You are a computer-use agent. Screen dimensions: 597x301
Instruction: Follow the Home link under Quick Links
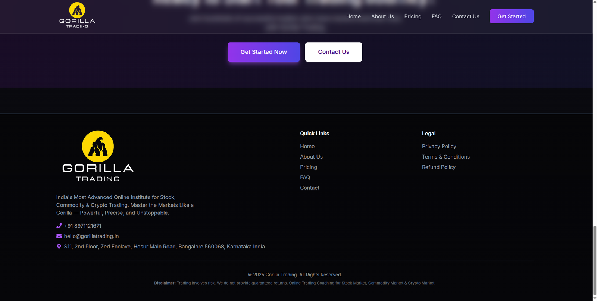pyautogui.click(x=307, y=147)
